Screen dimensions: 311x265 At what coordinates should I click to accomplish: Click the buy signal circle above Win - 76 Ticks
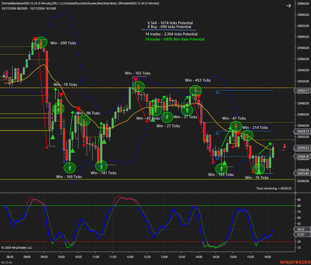259,169
